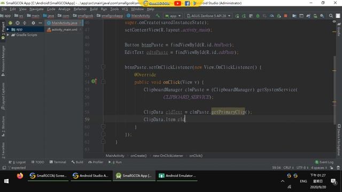Toggle the Layout Captures side tab
The width and height of the screenshot is (342, 192).
pyautogui.click(x=3, y=97)
